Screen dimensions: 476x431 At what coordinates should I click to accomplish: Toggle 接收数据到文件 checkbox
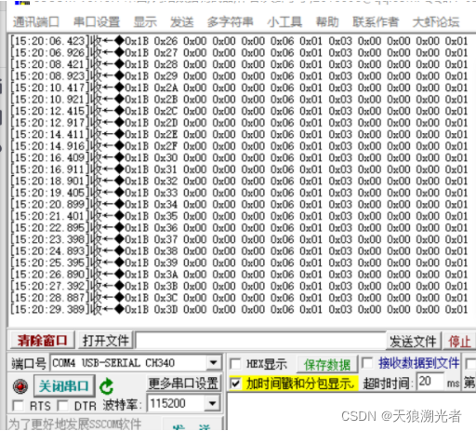(367, 363)
